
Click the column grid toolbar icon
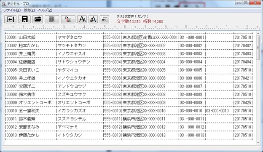tap(52, 19)
